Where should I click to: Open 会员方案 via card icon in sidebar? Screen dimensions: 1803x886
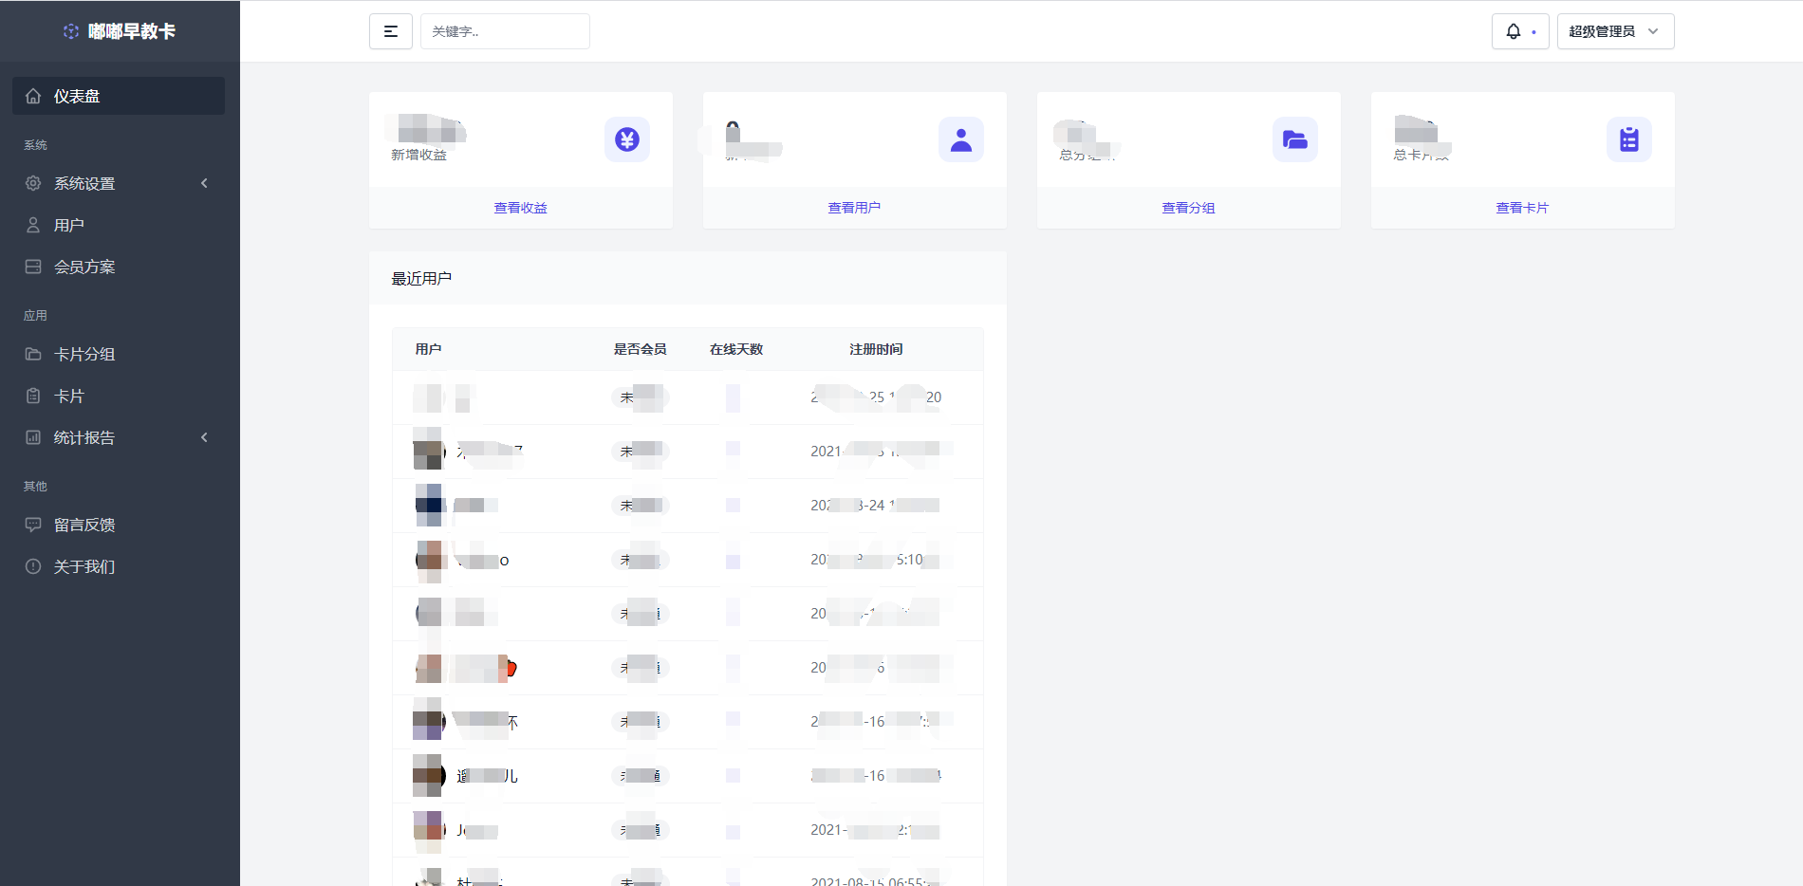point(34,266)
